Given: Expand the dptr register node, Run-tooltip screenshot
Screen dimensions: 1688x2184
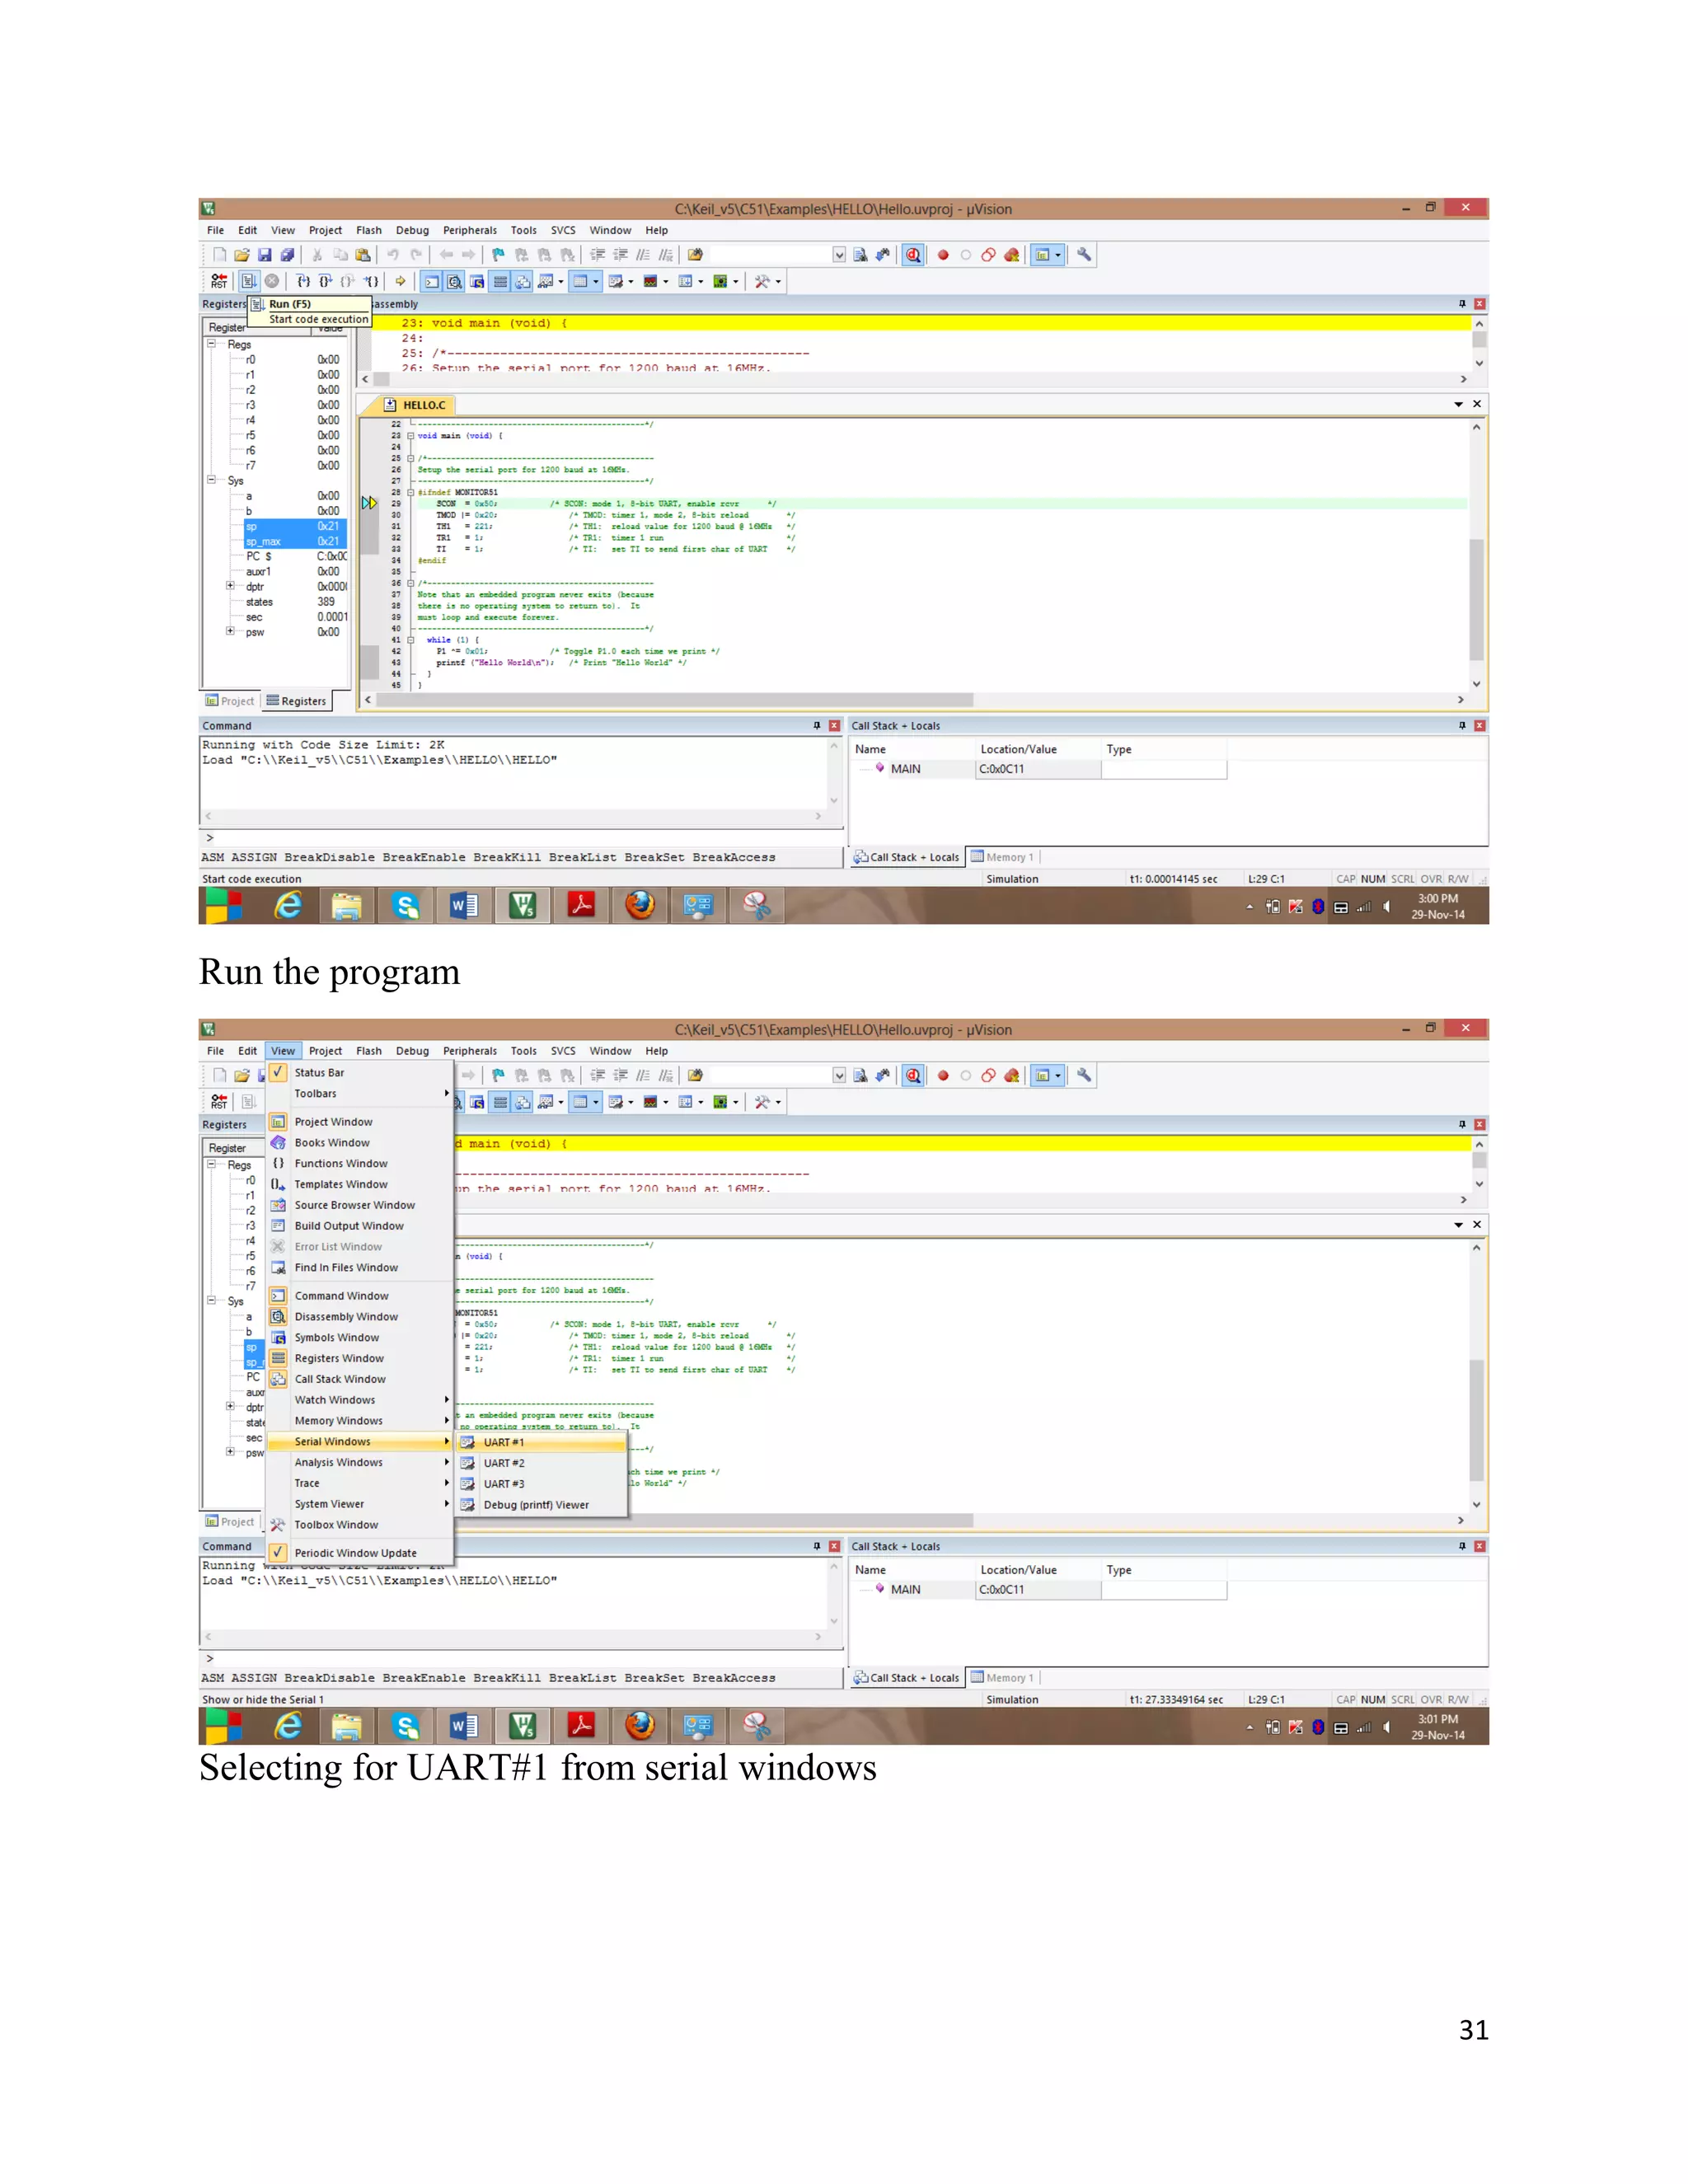Looking at the screenshot, I should 230,586.
